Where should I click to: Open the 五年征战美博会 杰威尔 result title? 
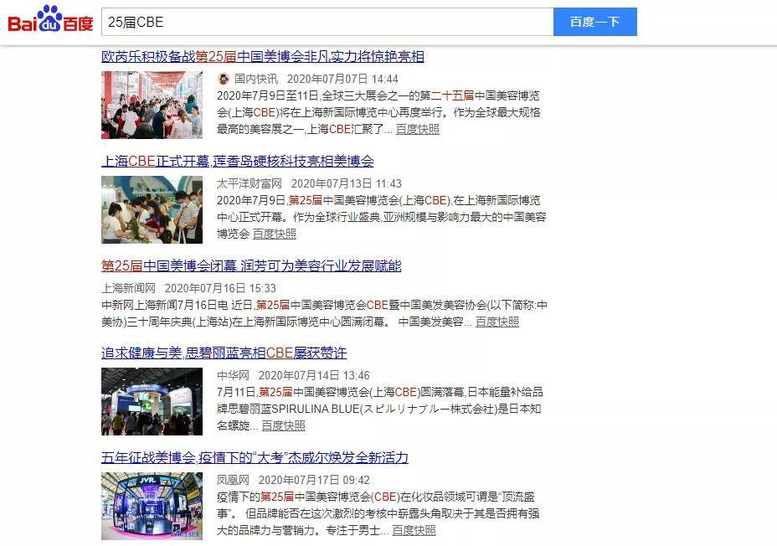pos(255,458)
